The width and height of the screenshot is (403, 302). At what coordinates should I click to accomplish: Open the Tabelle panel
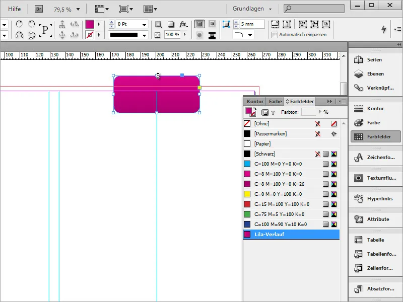pos(375,240)
